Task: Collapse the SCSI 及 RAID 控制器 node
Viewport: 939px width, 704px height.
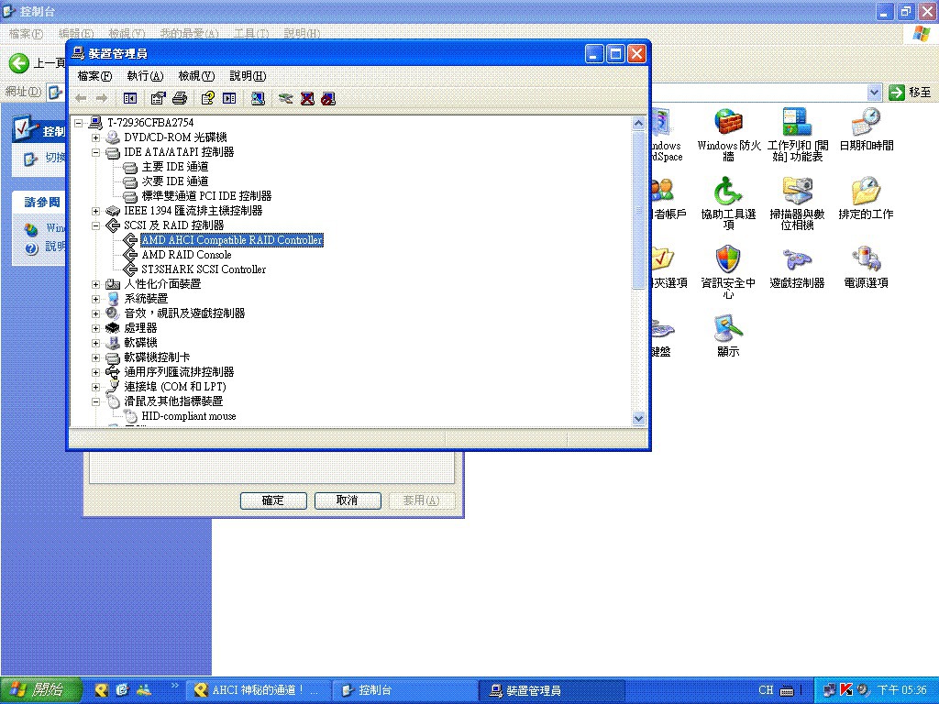Action: pyautogui.click(x=95, y=225)
